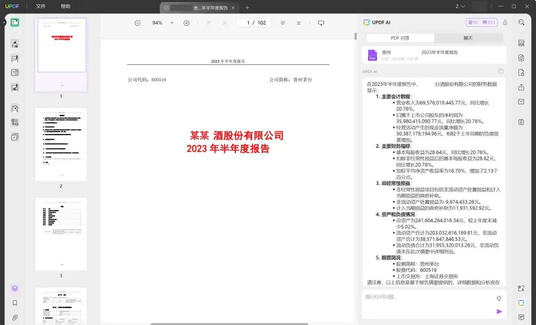Toggle the UPDF AI panel icon
The width and height of the screenshot is (536, 325).
521,303
